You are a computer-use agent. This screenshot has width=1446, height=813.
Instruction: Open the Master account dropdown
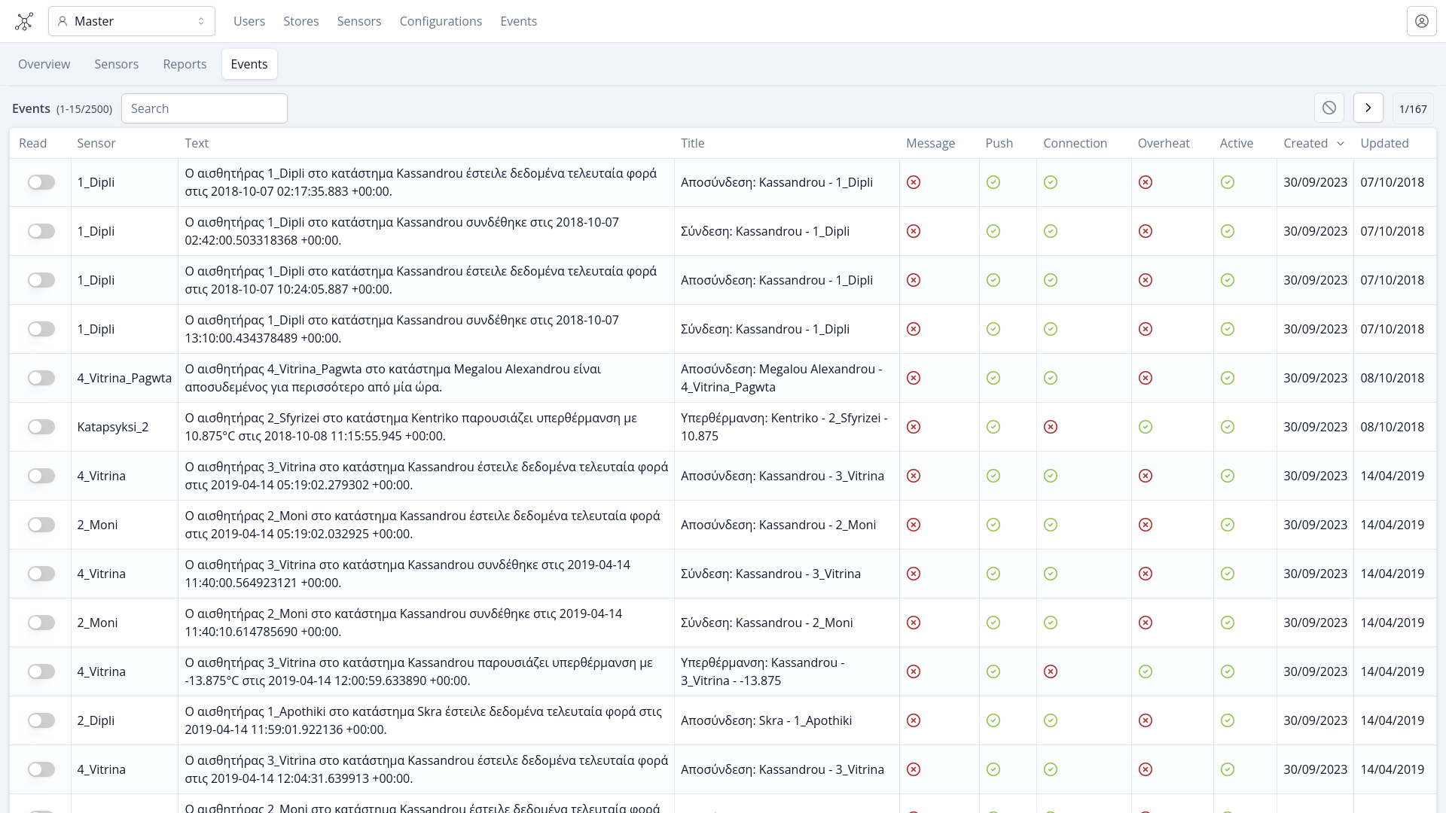click(132, 21)
